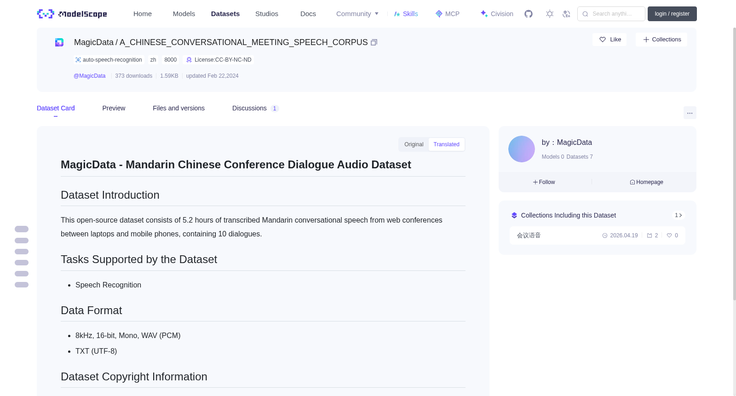Click the heart count on 会议语音 collection

(673, 235)
